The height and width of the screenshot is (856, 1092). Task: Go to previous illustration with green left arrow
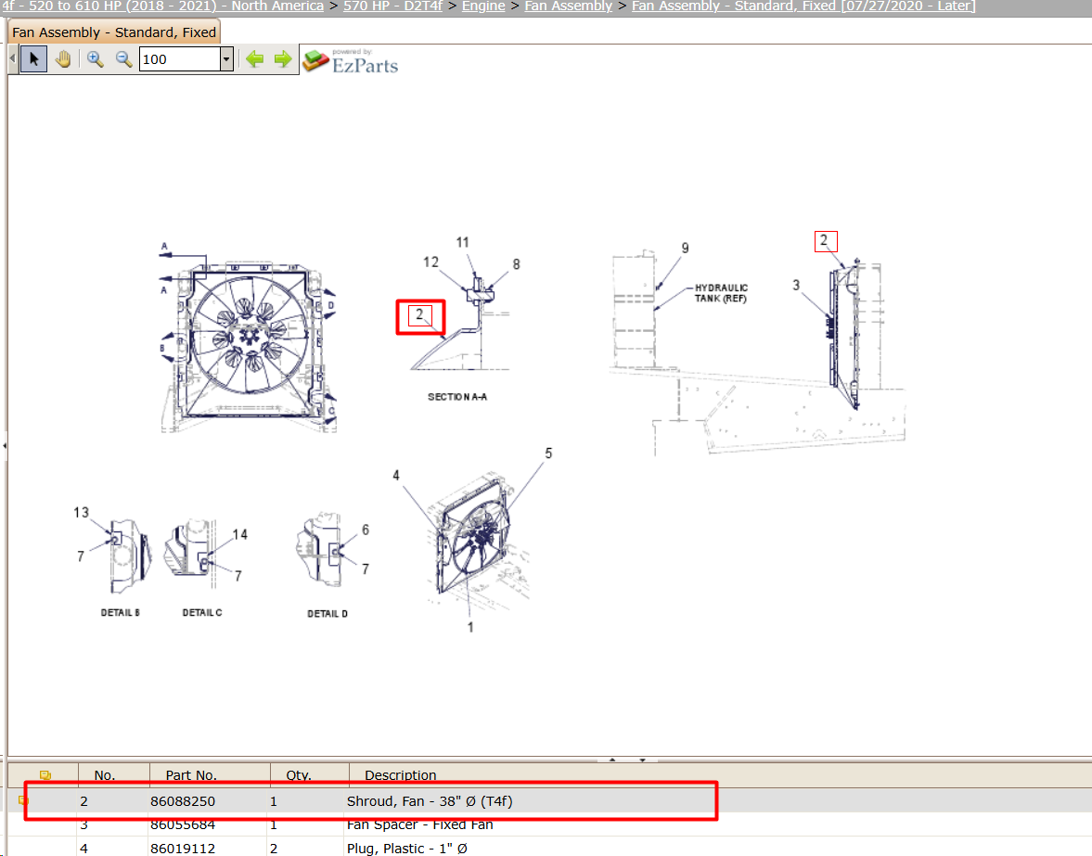(255, 59)
